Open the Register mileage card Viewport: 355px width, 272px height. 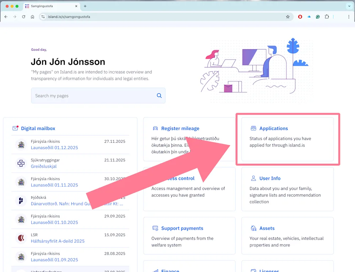pos(189,139)
